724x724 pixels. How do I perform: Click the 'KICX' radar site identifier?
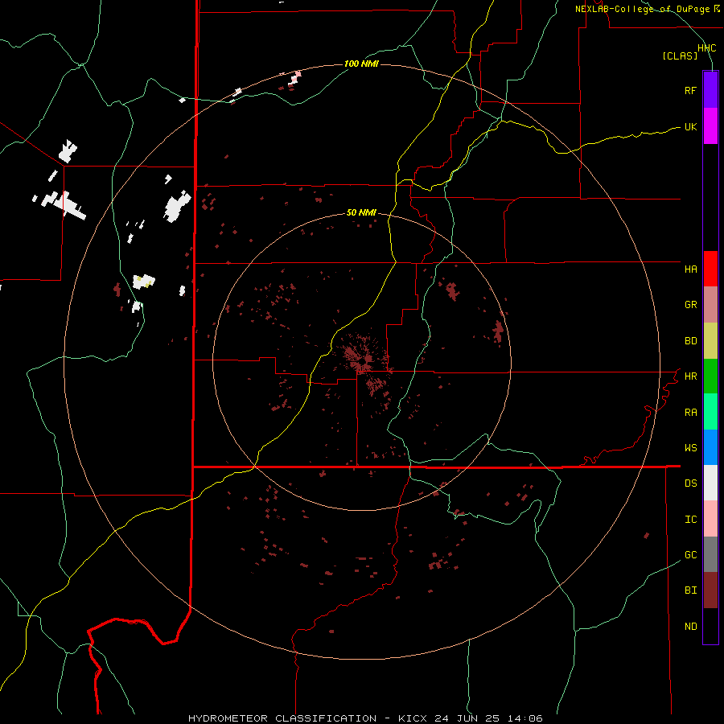[x=413, y=718]
